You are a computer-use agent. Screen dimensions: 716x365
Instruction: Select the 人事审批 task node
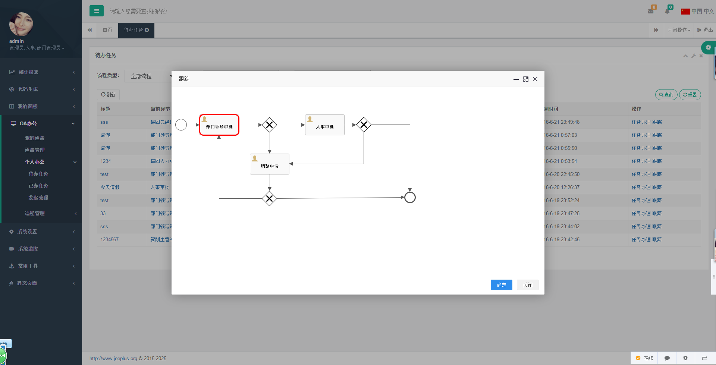point(325,125)
